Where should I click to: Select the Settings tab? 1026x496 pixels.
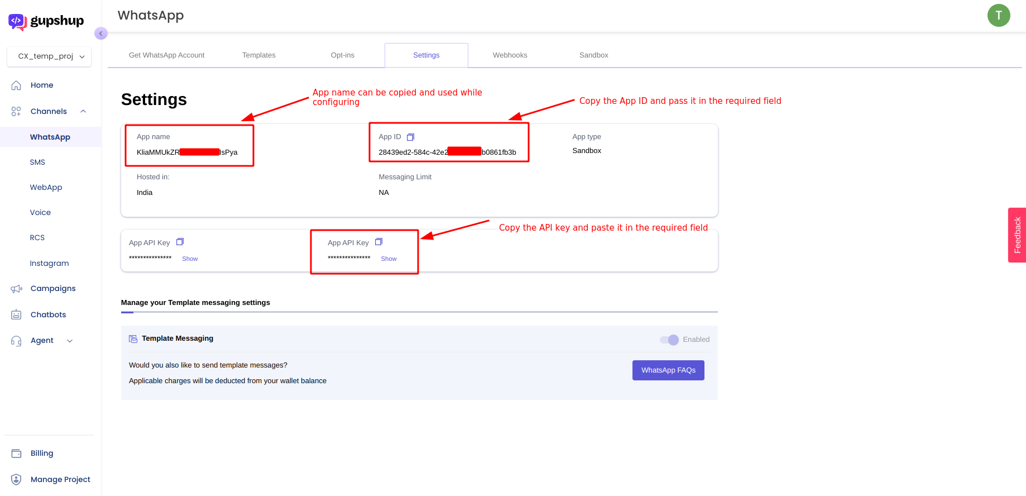pyautogui.click(x=426, y=55)
